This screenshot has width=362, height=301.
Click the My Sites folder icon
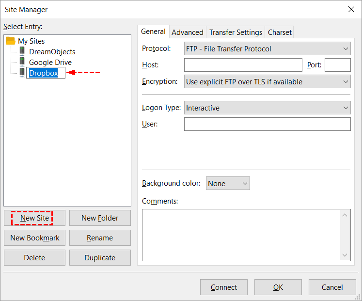pyautogui.click(x=10, y=41)
